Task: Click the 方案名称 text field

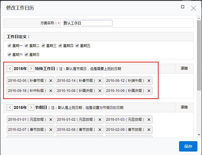Action: tap(88, 23)
